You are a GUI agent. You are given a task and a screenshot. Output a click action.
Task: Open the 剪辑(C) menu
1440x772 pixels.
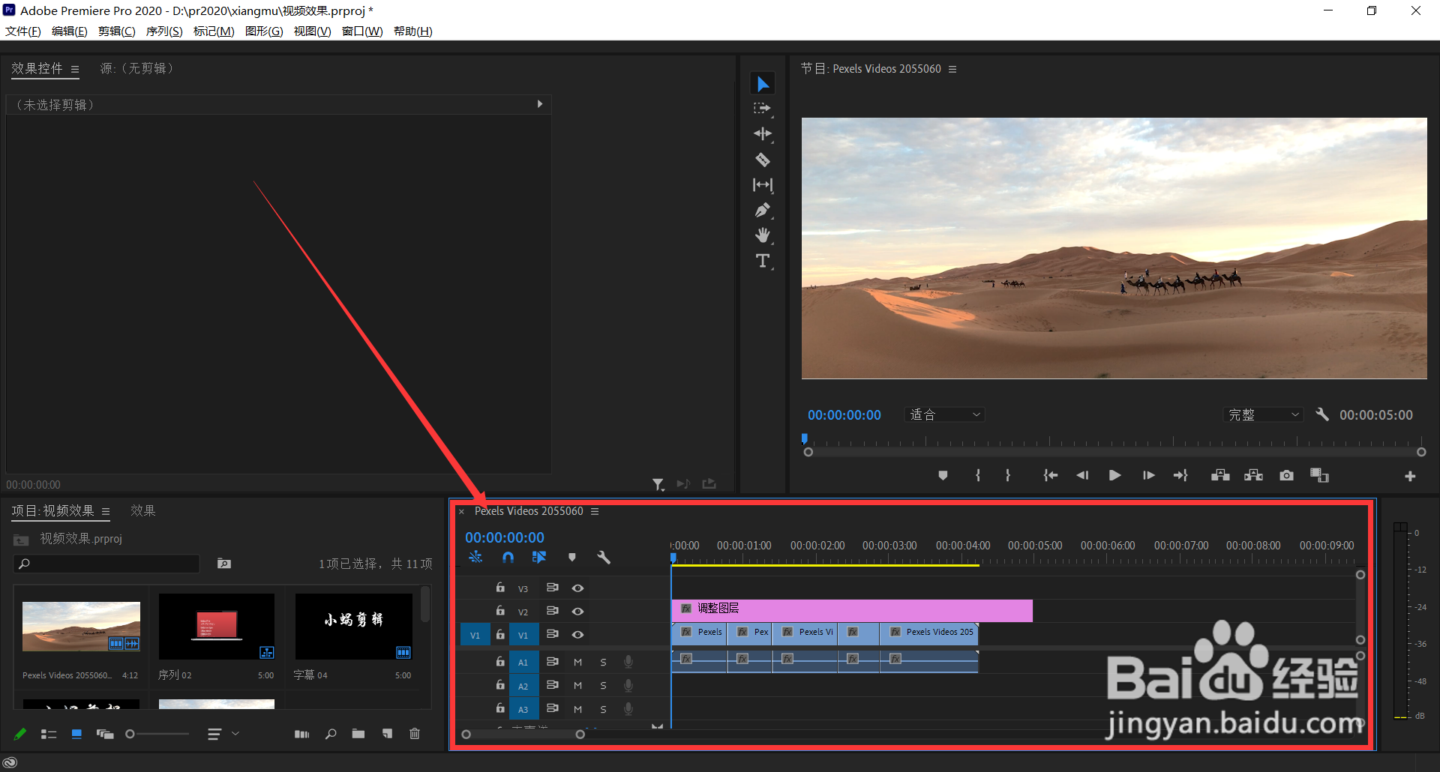(117, 31)
